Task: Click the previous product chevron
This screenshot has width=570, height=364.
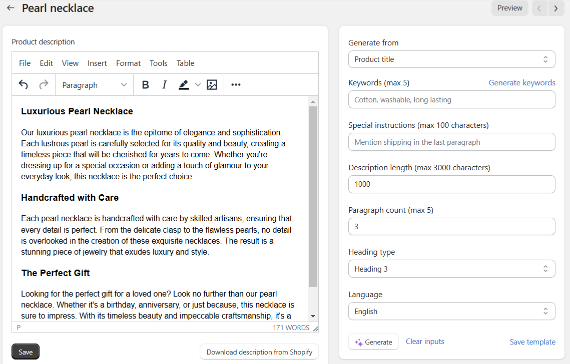Action: [x=539, y=8]
